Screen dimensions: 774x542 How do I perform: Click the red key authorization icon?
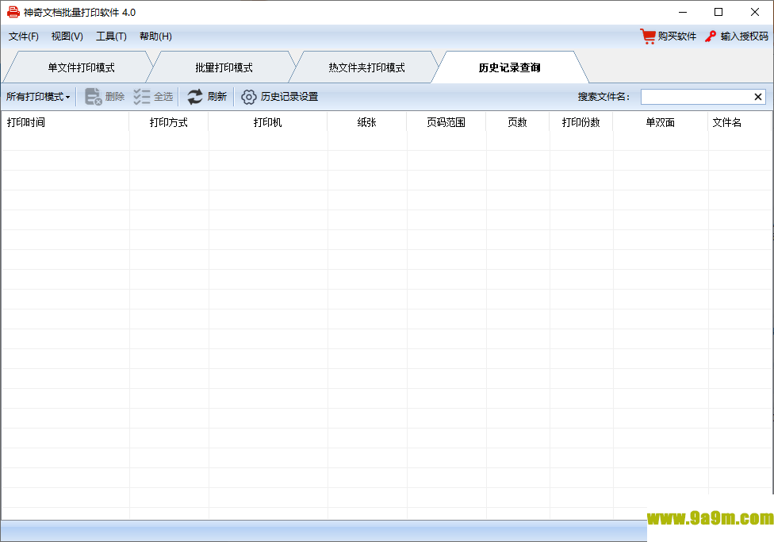coord(711,37)
